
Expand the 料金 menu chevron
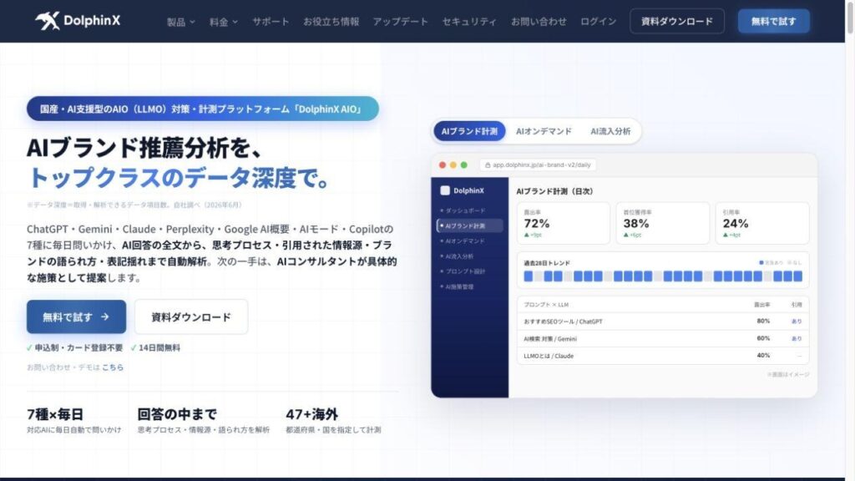tap(235, 22)
